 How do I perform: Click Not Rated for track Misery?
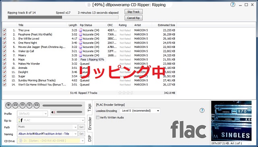(x=125, y=56)
